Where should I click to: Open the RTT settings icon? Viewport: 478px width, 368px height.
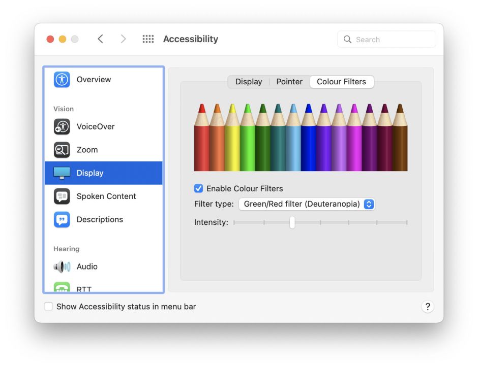pos(61,287)
